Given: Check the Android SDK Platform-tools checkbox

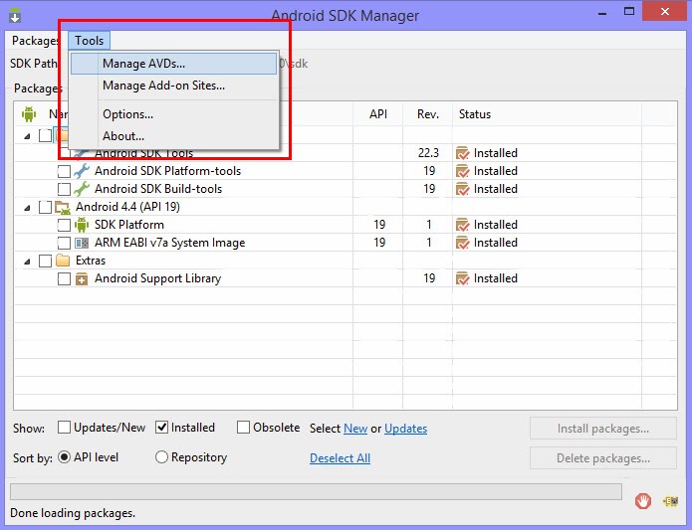Looking at the screenshot, I should point(64,171).
